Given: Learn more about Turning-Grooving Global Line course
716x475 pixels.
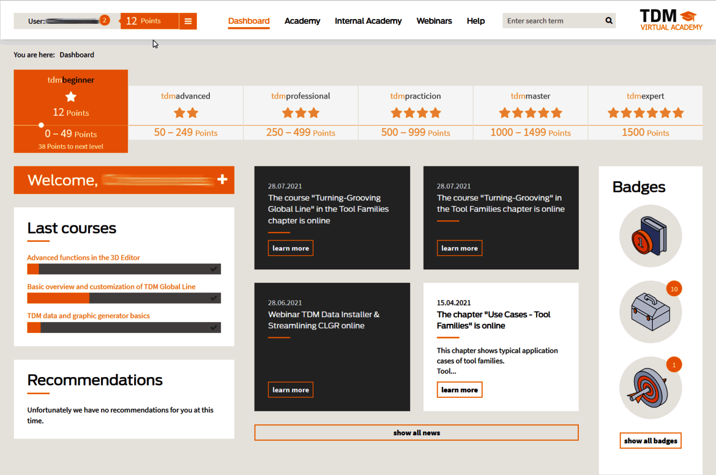Looking at the screenshot, I should pyautogui.click(x=291, y=248).
